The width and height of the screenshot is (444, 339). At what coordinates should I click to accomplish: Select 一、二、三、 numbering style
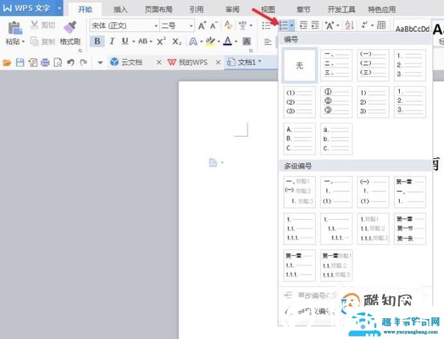pyautogui.click(x=337, y=66)
